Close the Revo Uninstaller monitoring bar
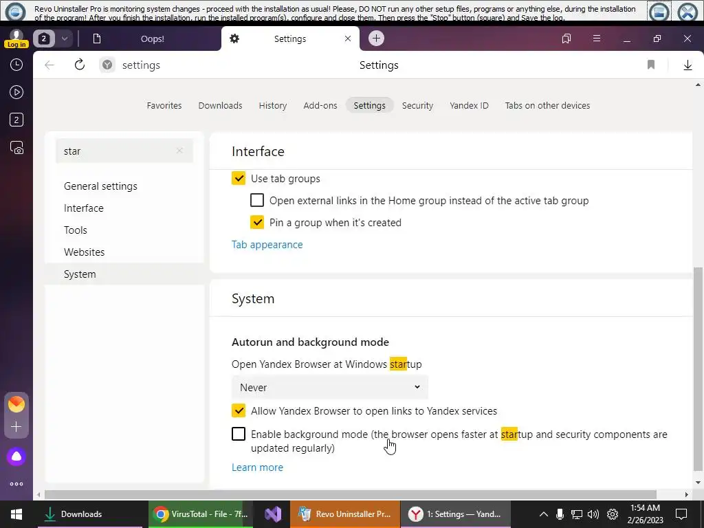704x528 pixels. [687, 11]
